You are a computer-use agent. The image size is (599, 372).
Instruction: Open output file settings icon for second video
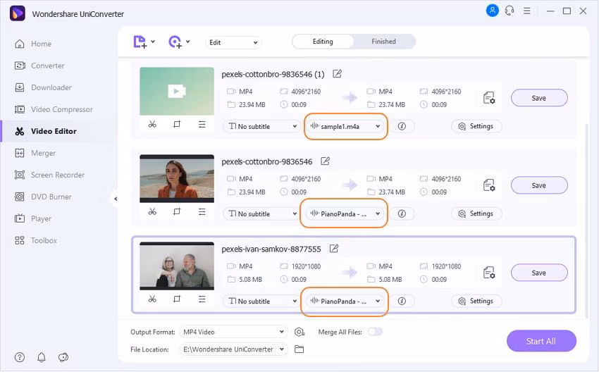point(489,185)
